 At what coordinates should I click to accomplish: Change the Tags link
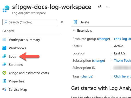(x=87, y=76)
